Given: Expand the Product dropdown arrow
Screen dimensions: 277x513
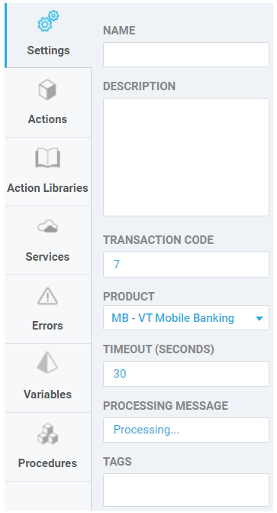Looking at the screenshot, I should [259, 318].
